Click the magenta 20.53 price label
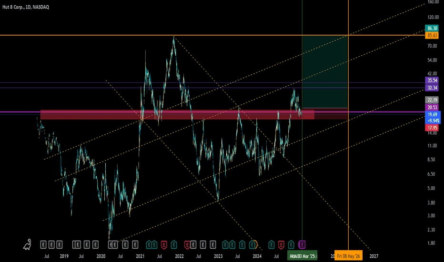Screen dimensions: 444x262 pos(432,107)
